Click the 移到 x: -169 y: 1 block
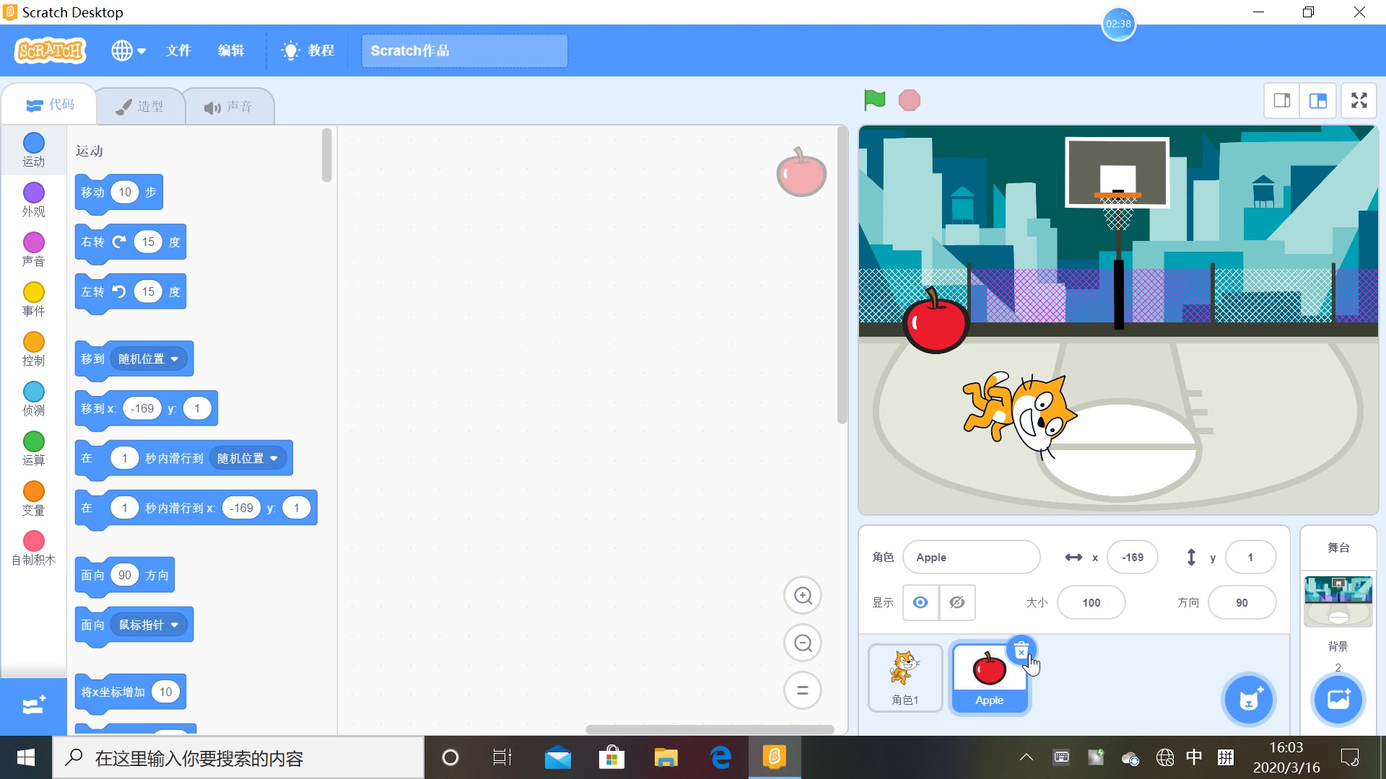The width and height of the screenshot is (1386, 779). (x=147, y=409)
